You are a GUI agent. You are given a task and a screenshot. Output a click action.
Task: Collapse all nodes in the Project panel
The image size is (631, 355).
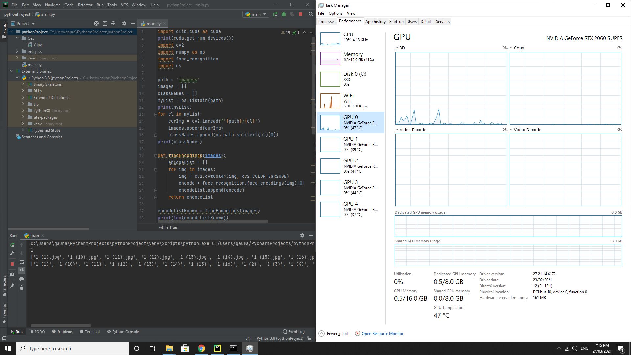tap(113, 23)
